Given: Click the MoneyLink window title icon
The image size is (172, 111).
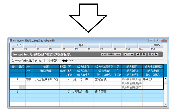Looking at the screenshot, I should 11,41.
